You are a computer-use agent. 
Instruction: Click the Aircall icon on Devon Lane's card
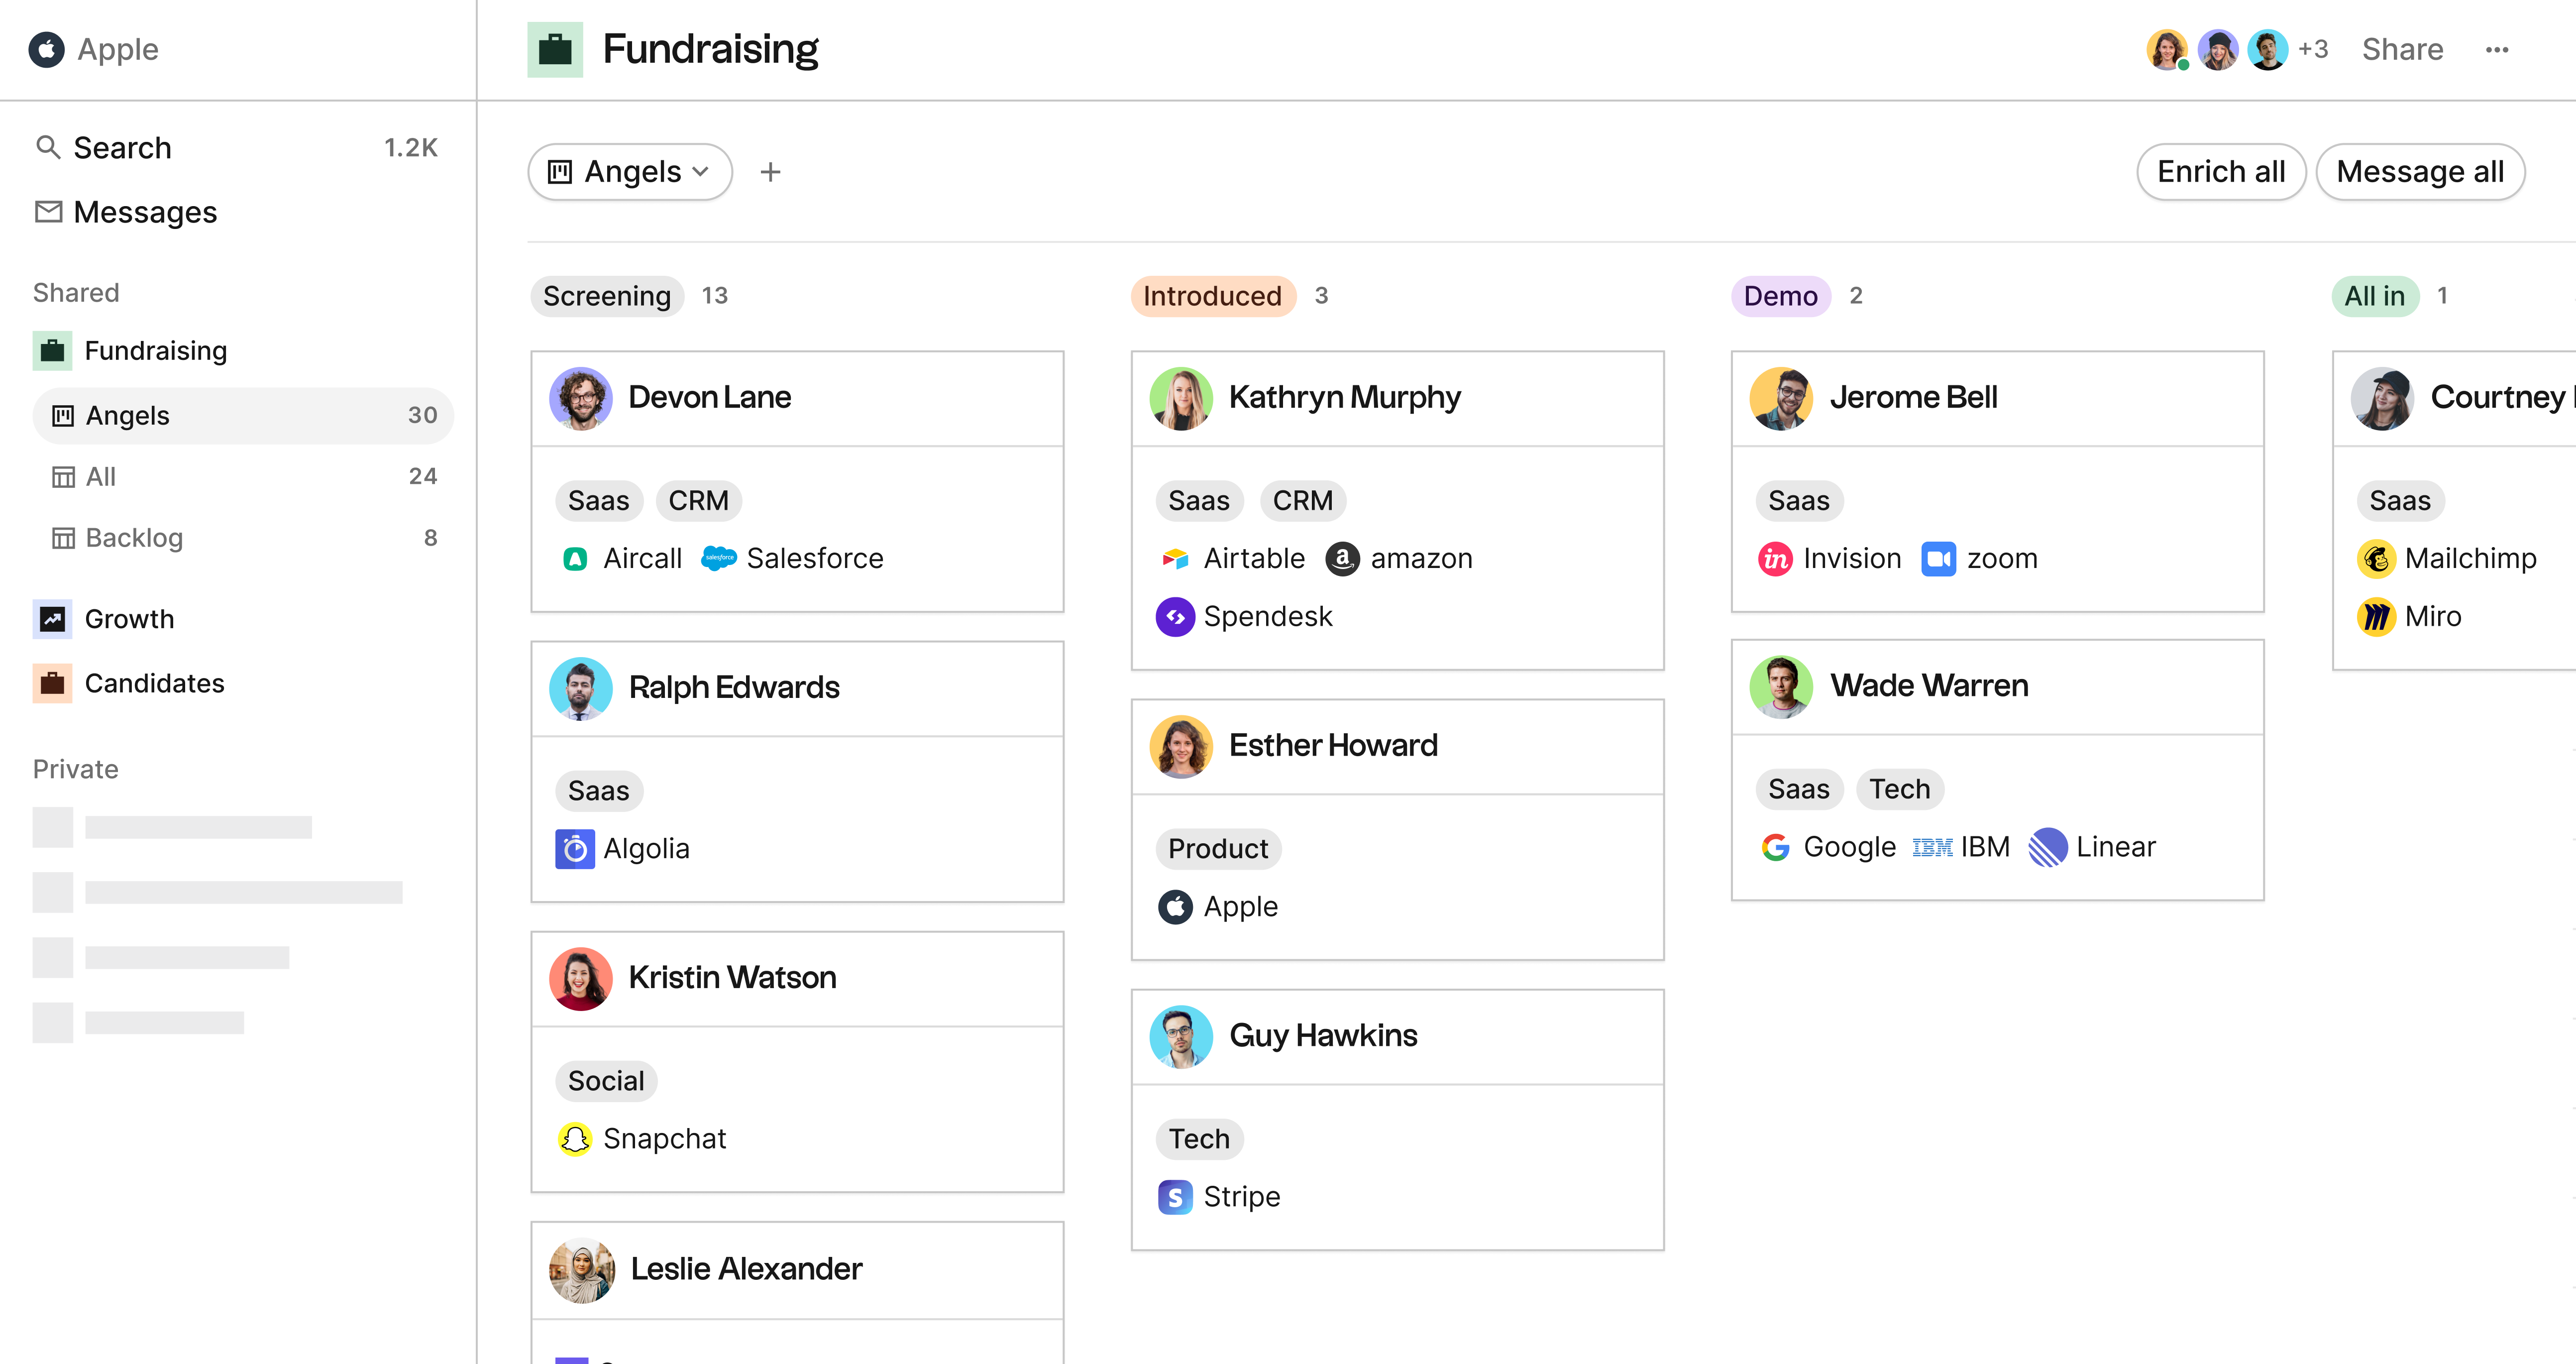[x=576, y=558]
